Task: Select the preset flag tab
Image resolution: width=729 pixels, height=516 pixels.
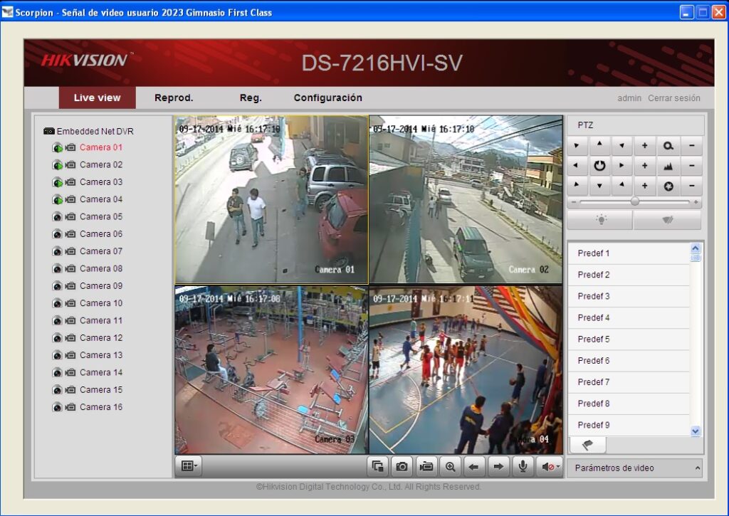Action: [587, 445]
